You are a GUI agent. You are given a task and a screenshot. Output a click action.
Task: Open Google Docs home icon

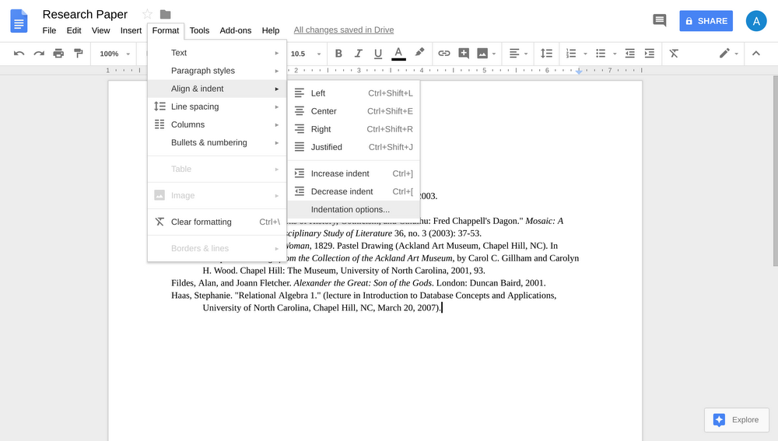19,21
